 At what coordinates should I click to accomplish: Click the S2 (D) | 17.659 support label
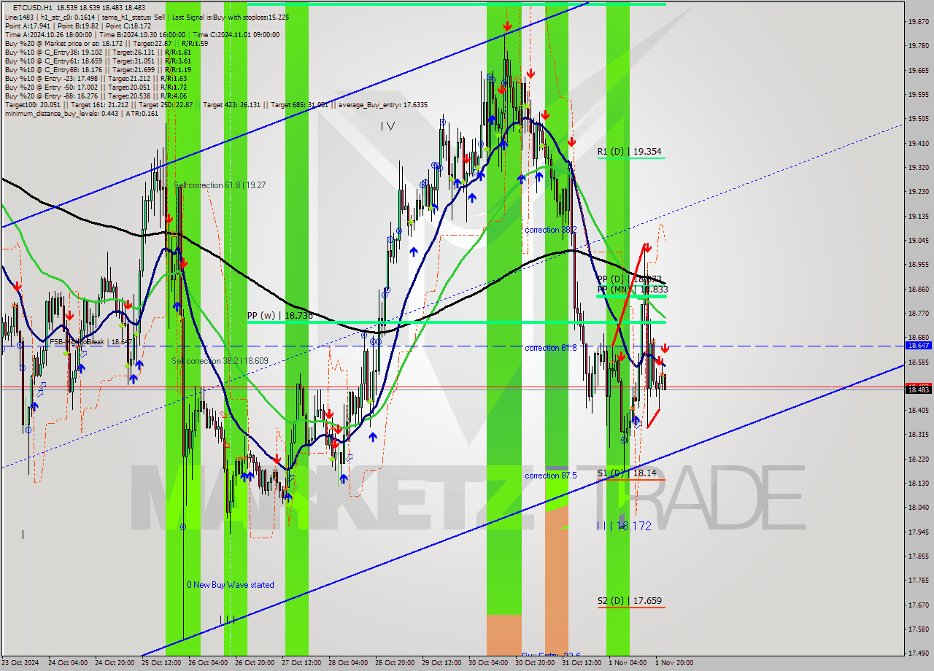pos(630,601)
